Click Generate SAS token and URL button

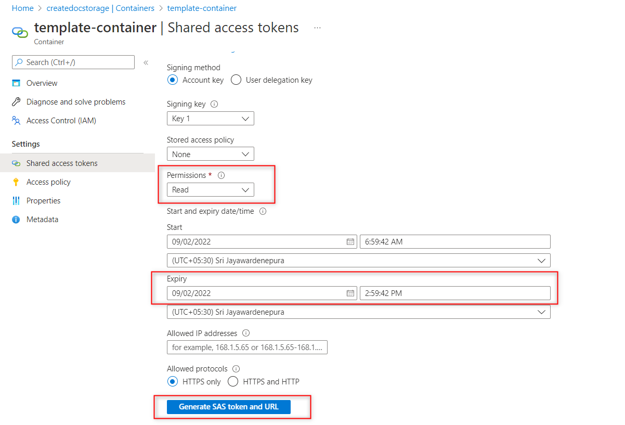(x=228, y=407)
